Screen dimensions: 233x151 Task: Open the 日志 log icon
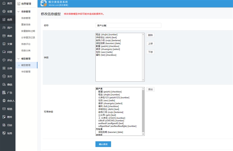(x=4, y=125)
